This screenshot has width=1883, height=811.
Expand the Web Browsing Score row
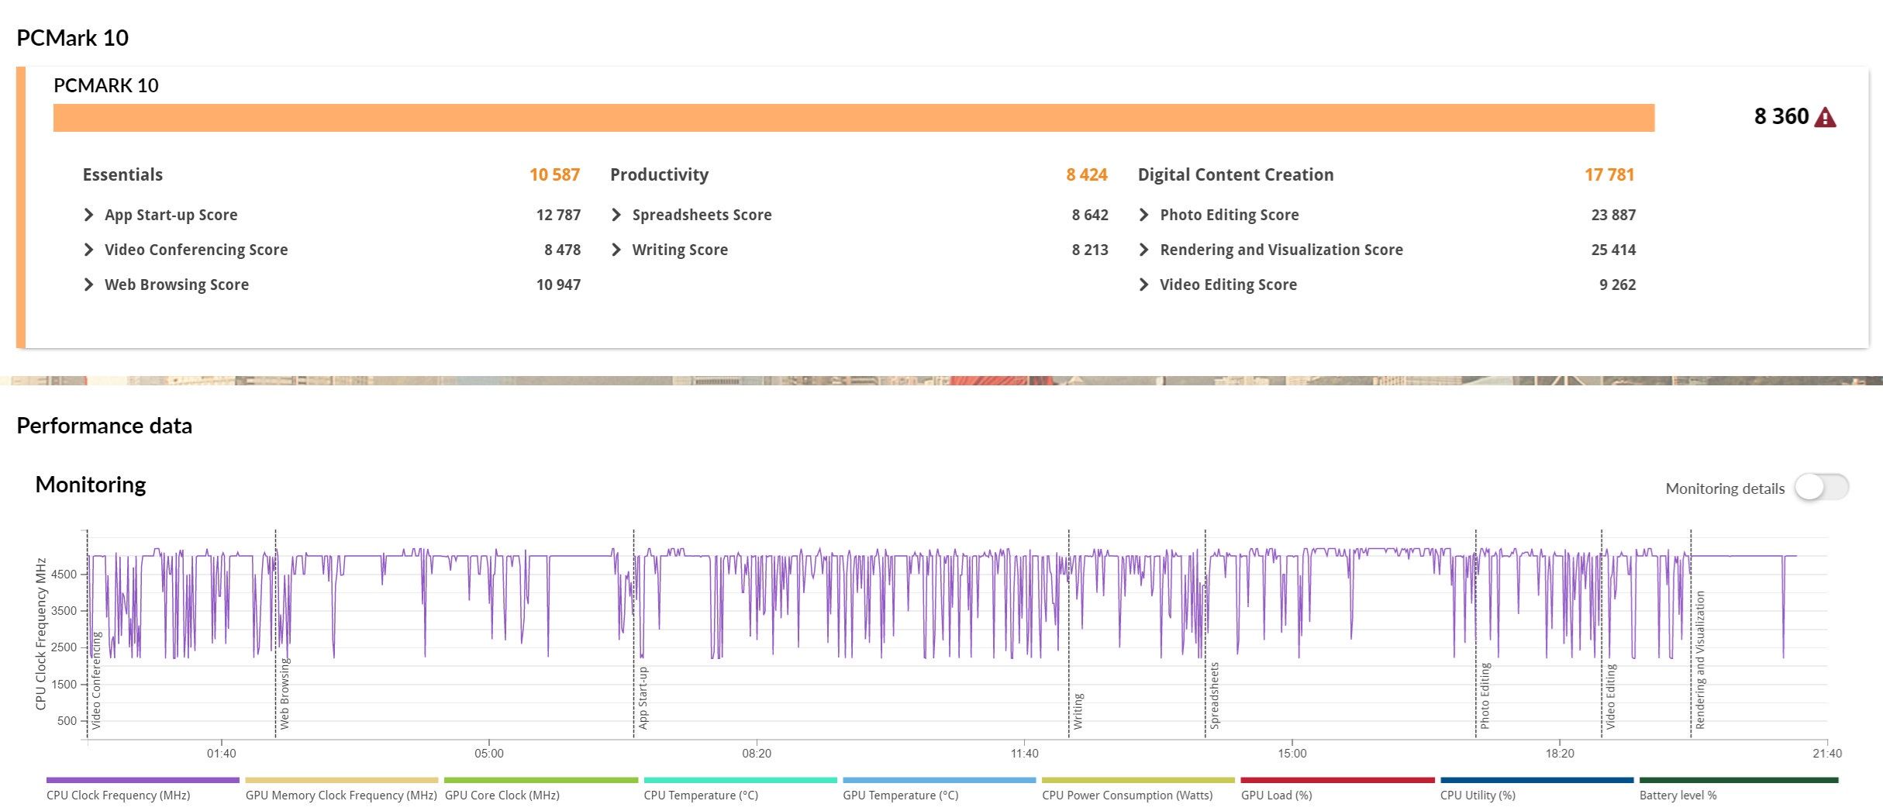88,285
